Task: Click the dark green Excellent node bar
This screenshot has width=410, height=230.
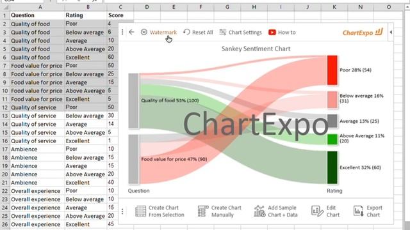Action: pyautogui.click(x=332, y=167)
